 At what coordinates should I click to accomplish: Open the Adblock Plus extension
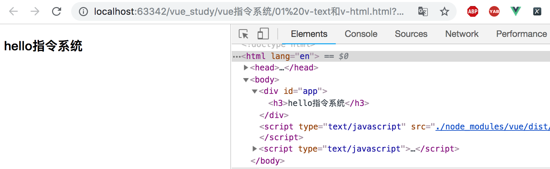tap(473, 11)
